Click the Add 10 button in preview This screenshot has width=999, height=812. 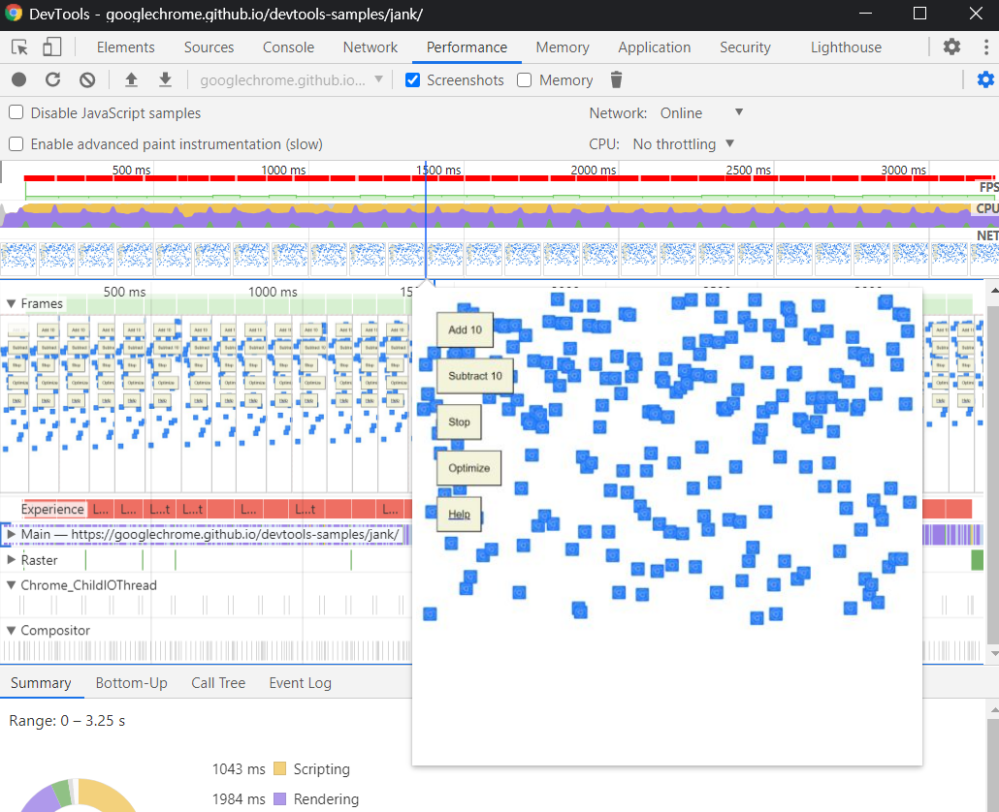(x=466, y=329)
